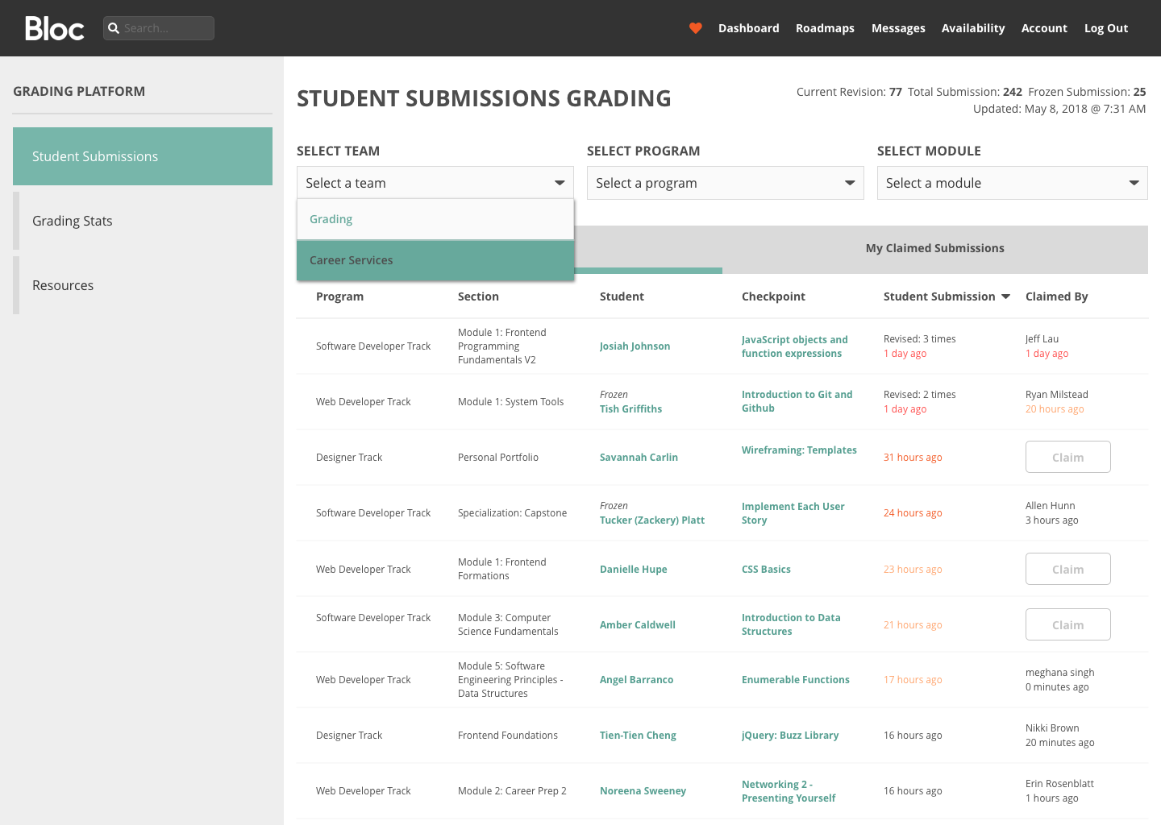
Task: Open checkpoint JavaScript objects and function expressions
Action: (x=795, y=346)
